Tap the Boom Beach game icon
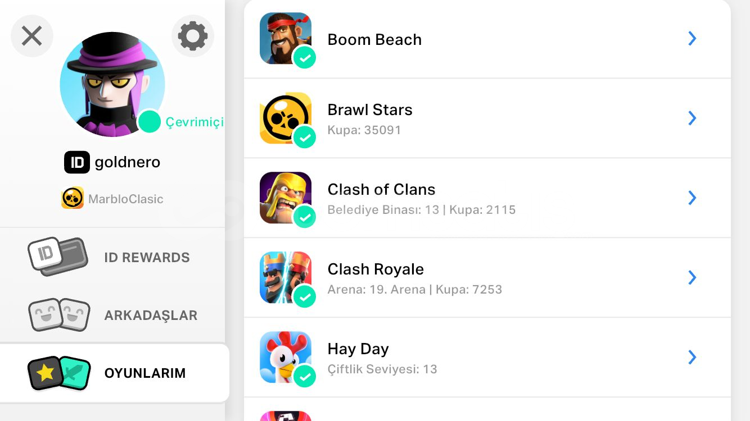 pos(284,37)
